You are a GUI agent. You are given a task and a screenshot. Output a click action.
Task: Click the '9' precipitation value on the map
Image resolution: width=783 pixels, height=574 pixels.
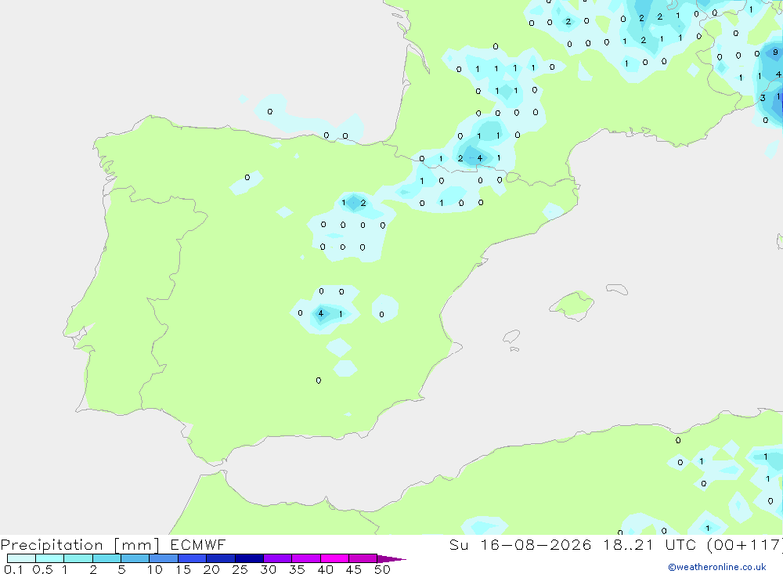click(775, 52)
